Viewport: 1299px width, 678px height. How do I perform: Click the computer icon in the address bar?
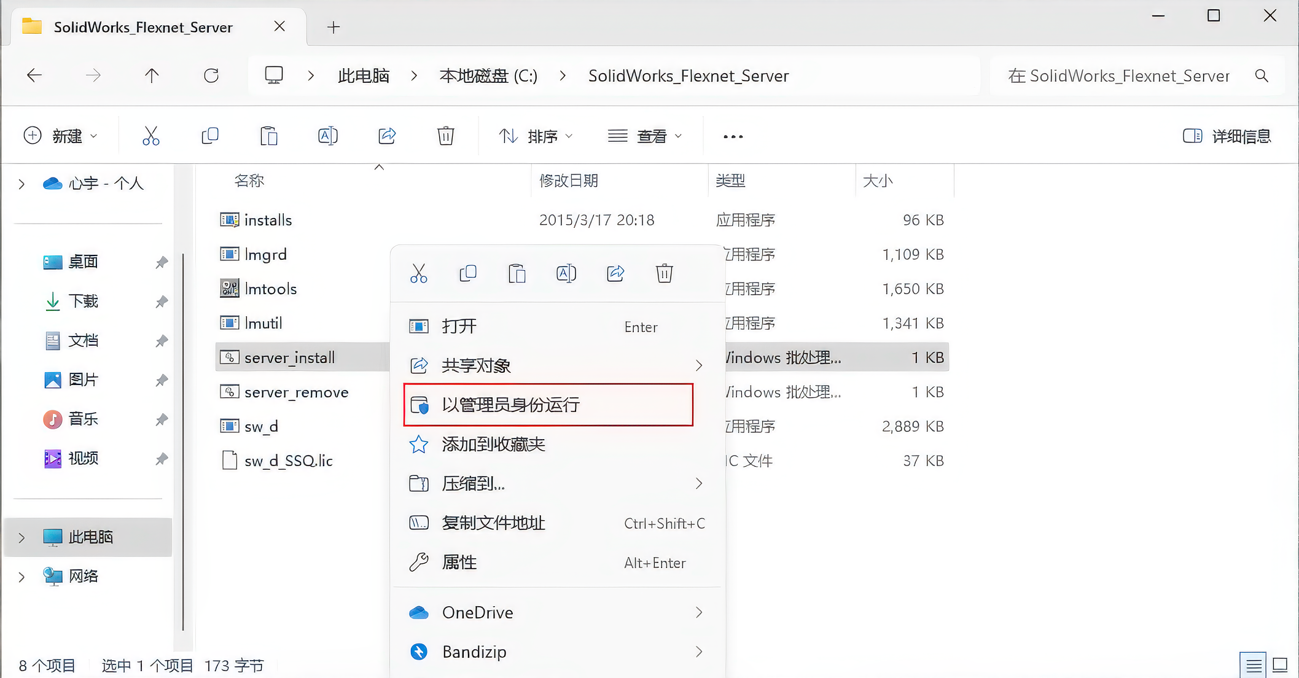pos(274,76)
